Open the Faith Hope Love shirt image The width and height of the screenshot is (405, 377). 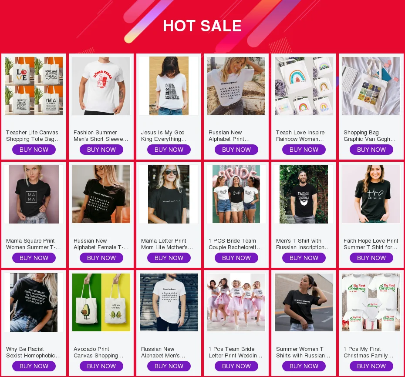tap(371, 194)
